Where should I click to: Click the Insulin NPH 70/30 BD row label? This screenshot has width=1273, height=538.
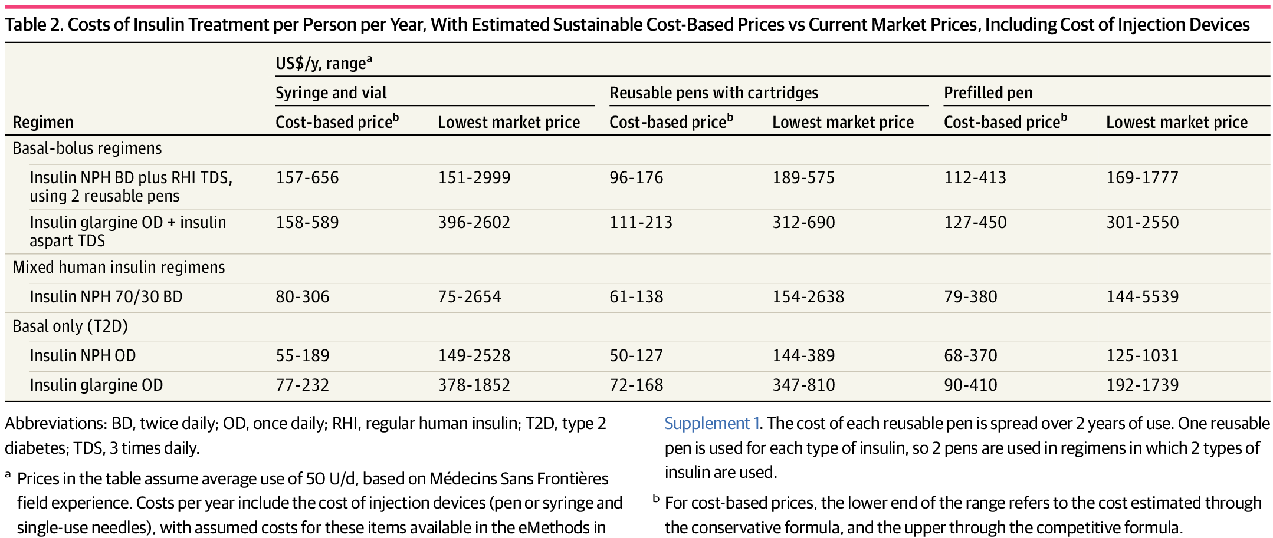coord(106,296)
